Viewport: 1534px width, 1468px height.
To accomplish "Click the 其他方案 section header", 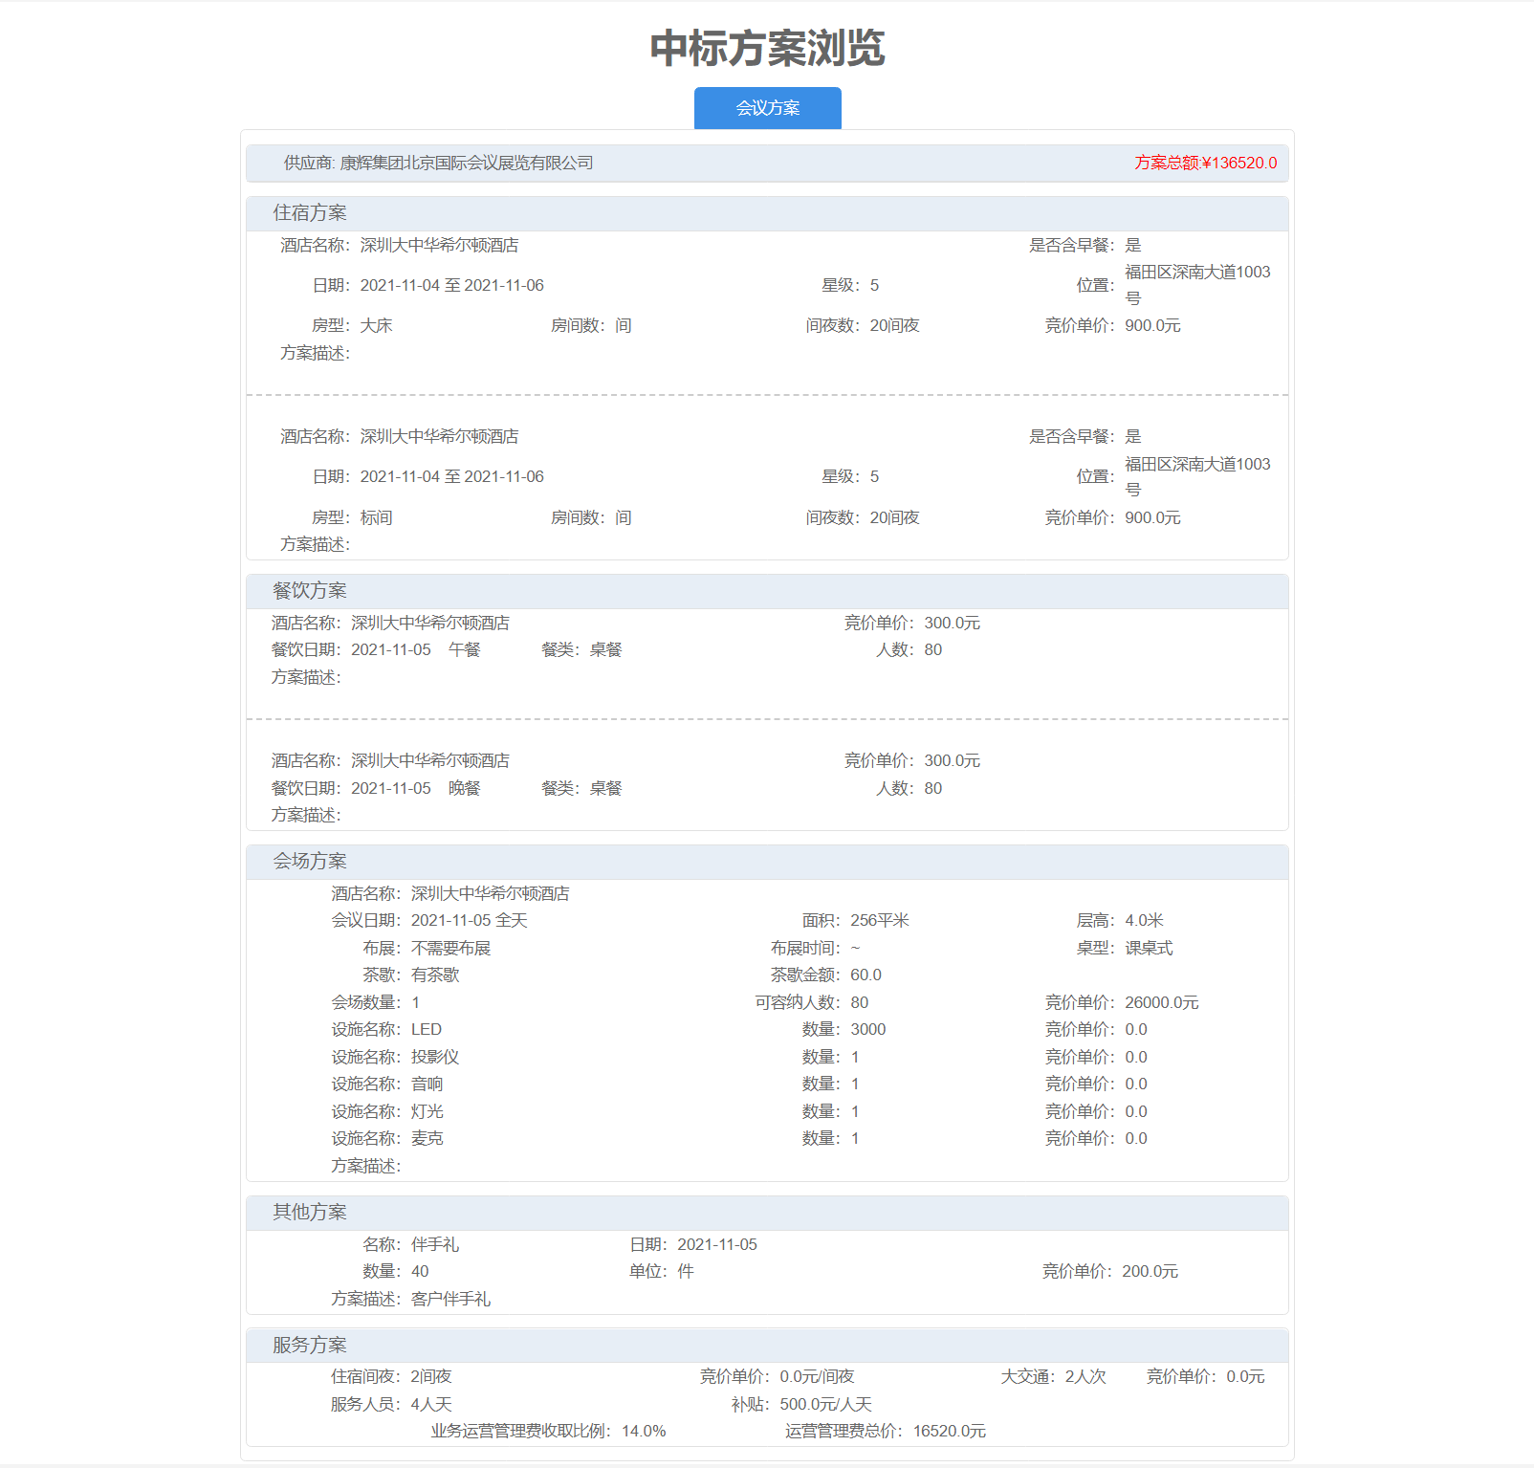I will 310,1213.
